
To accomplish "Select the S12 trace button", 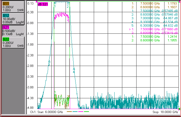I will click(x=13, y=19).
